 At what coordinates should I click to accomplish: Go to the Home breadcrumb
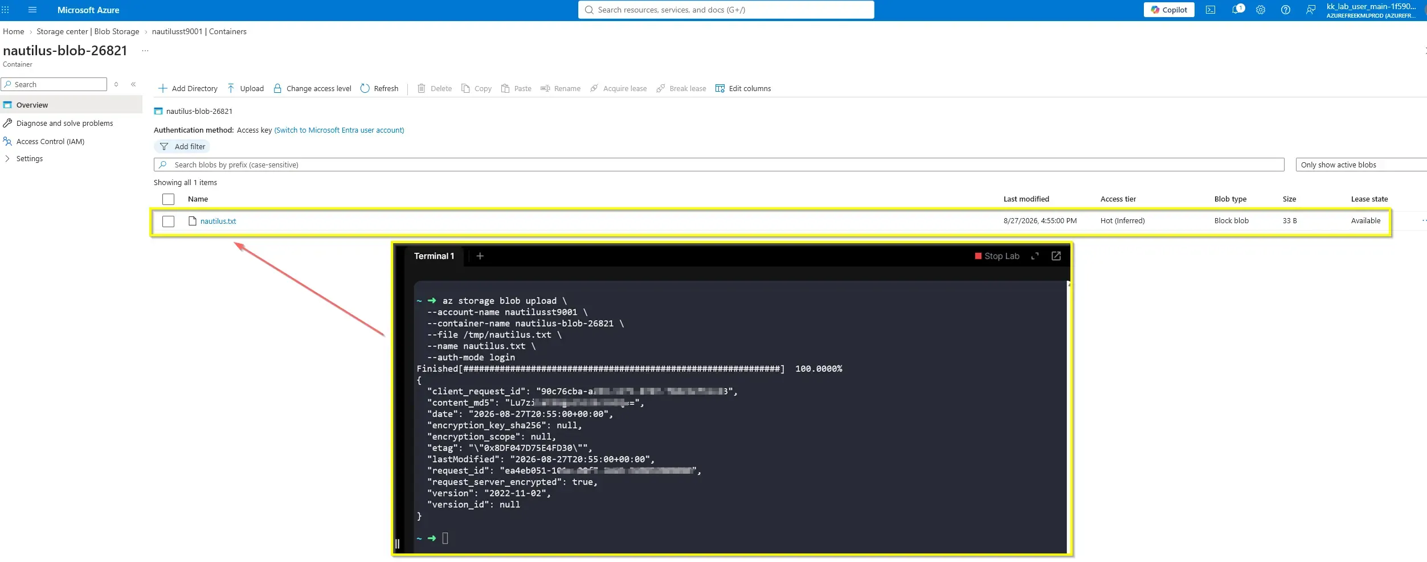point(14,31)
